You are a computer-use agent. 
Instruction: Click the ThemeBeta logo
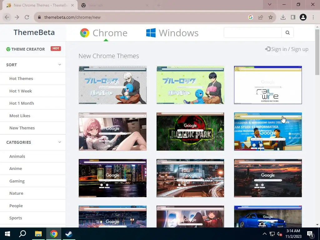click(x=34, y=32)
